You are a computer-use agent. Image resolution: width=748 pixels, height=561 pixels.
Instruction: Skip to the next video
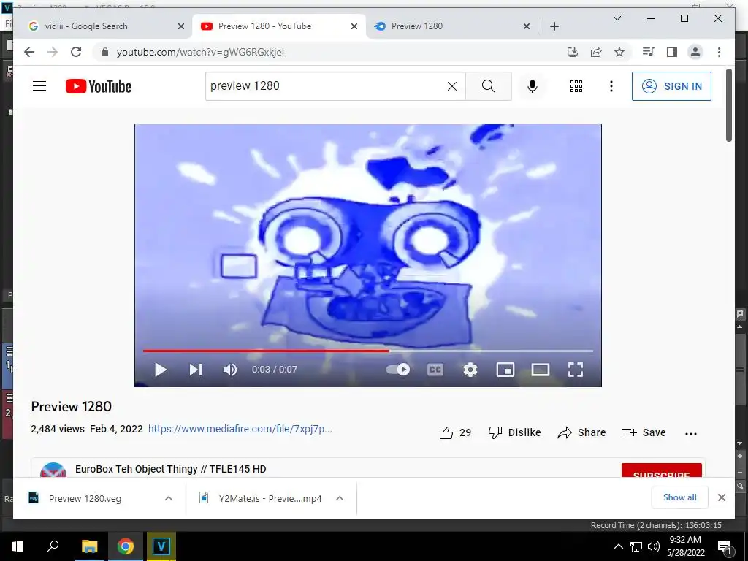[x=196, y=370]
